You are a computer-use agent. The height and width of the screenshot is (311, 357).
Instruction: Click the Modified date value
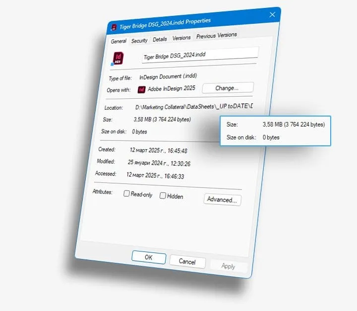pyautogui.click(x=159, y=163)
